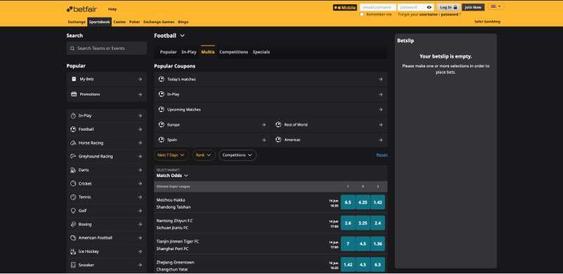This screenshot has height=274, width=563.
Task: Click the Americas coupon football icon
Action: 278,140
